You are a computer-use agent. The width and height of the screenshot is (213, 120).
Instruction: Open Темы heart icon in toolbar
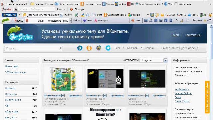(x=88, y=20)
